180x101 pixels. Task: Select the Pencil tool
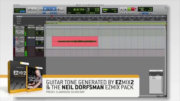pyautogui.click(x=62, y=9)
